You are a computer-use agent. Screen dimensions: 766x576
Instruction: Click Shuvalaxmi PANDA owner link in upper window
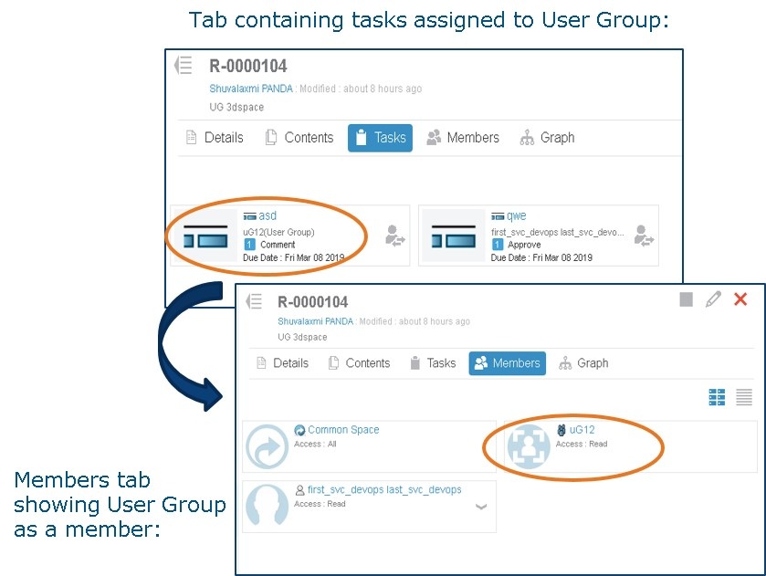pyautogui.click(x=251, y=89)
